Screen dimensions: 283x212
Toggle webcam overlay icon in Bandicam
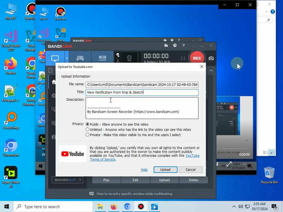pos(129,58)
